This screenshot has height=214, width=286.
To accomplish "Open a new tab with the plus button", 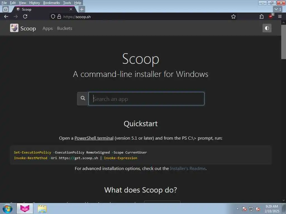I will 82,9.
